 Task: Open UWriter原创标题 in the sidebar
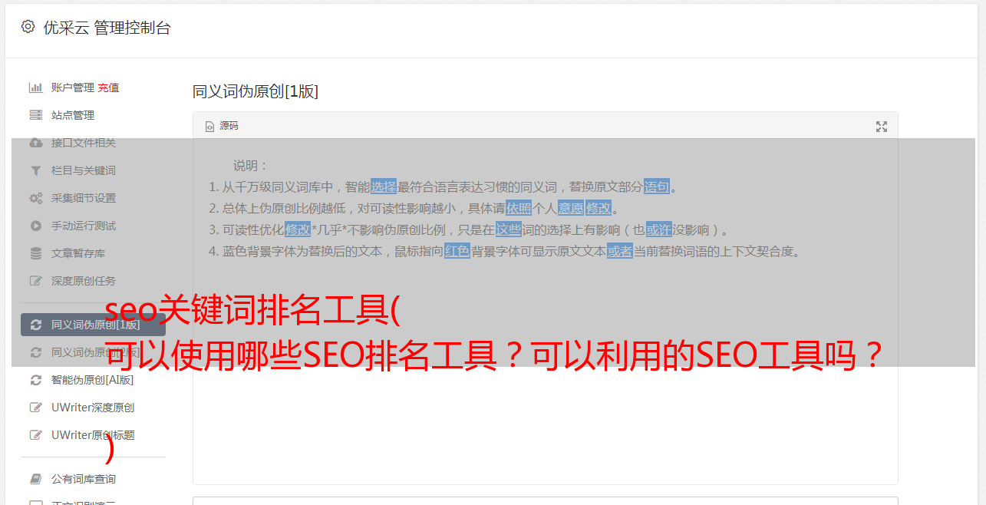click(93, 435)
